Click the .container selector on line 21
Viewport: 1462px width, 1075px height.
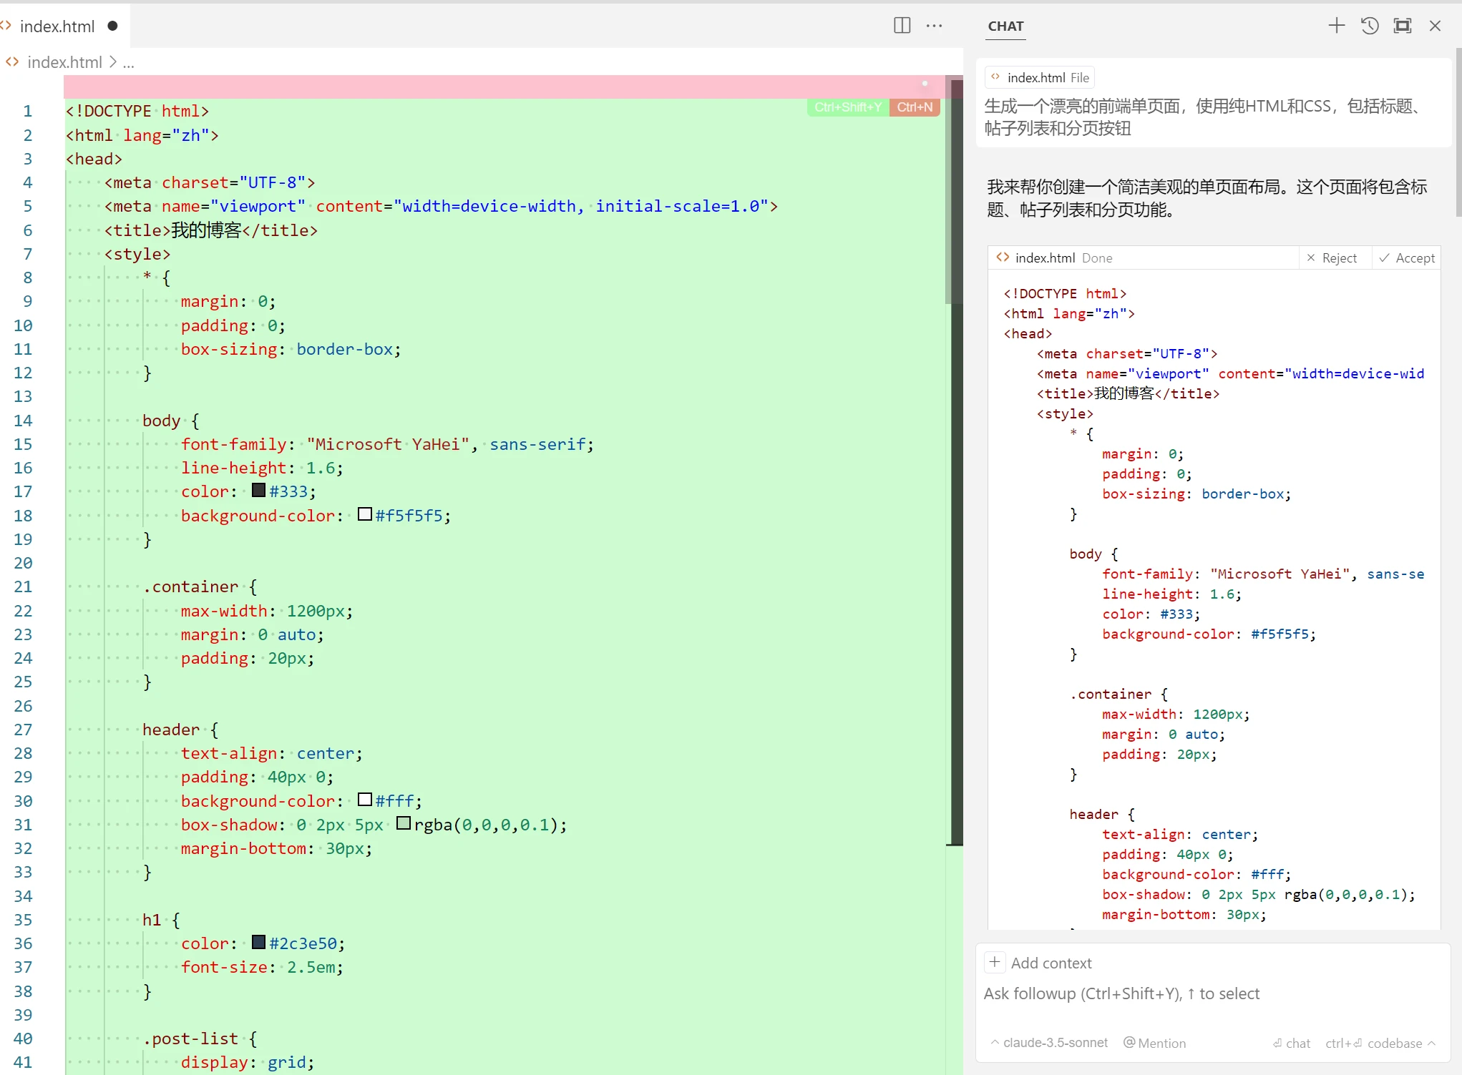coord(190,586)
